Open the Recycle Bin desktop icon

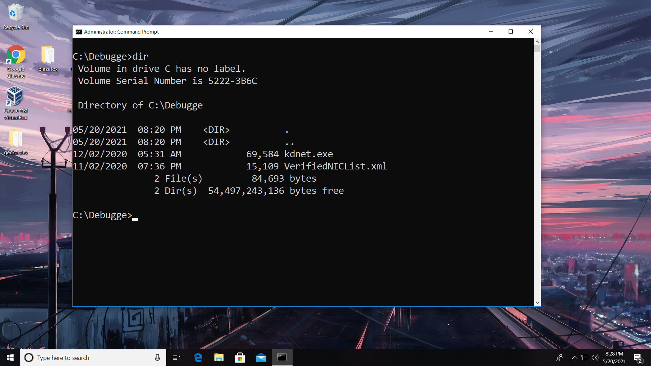(x=16, y=17)
